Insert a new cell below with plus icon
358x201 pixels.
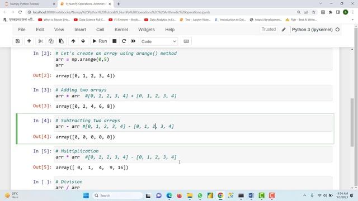(29, 41)
